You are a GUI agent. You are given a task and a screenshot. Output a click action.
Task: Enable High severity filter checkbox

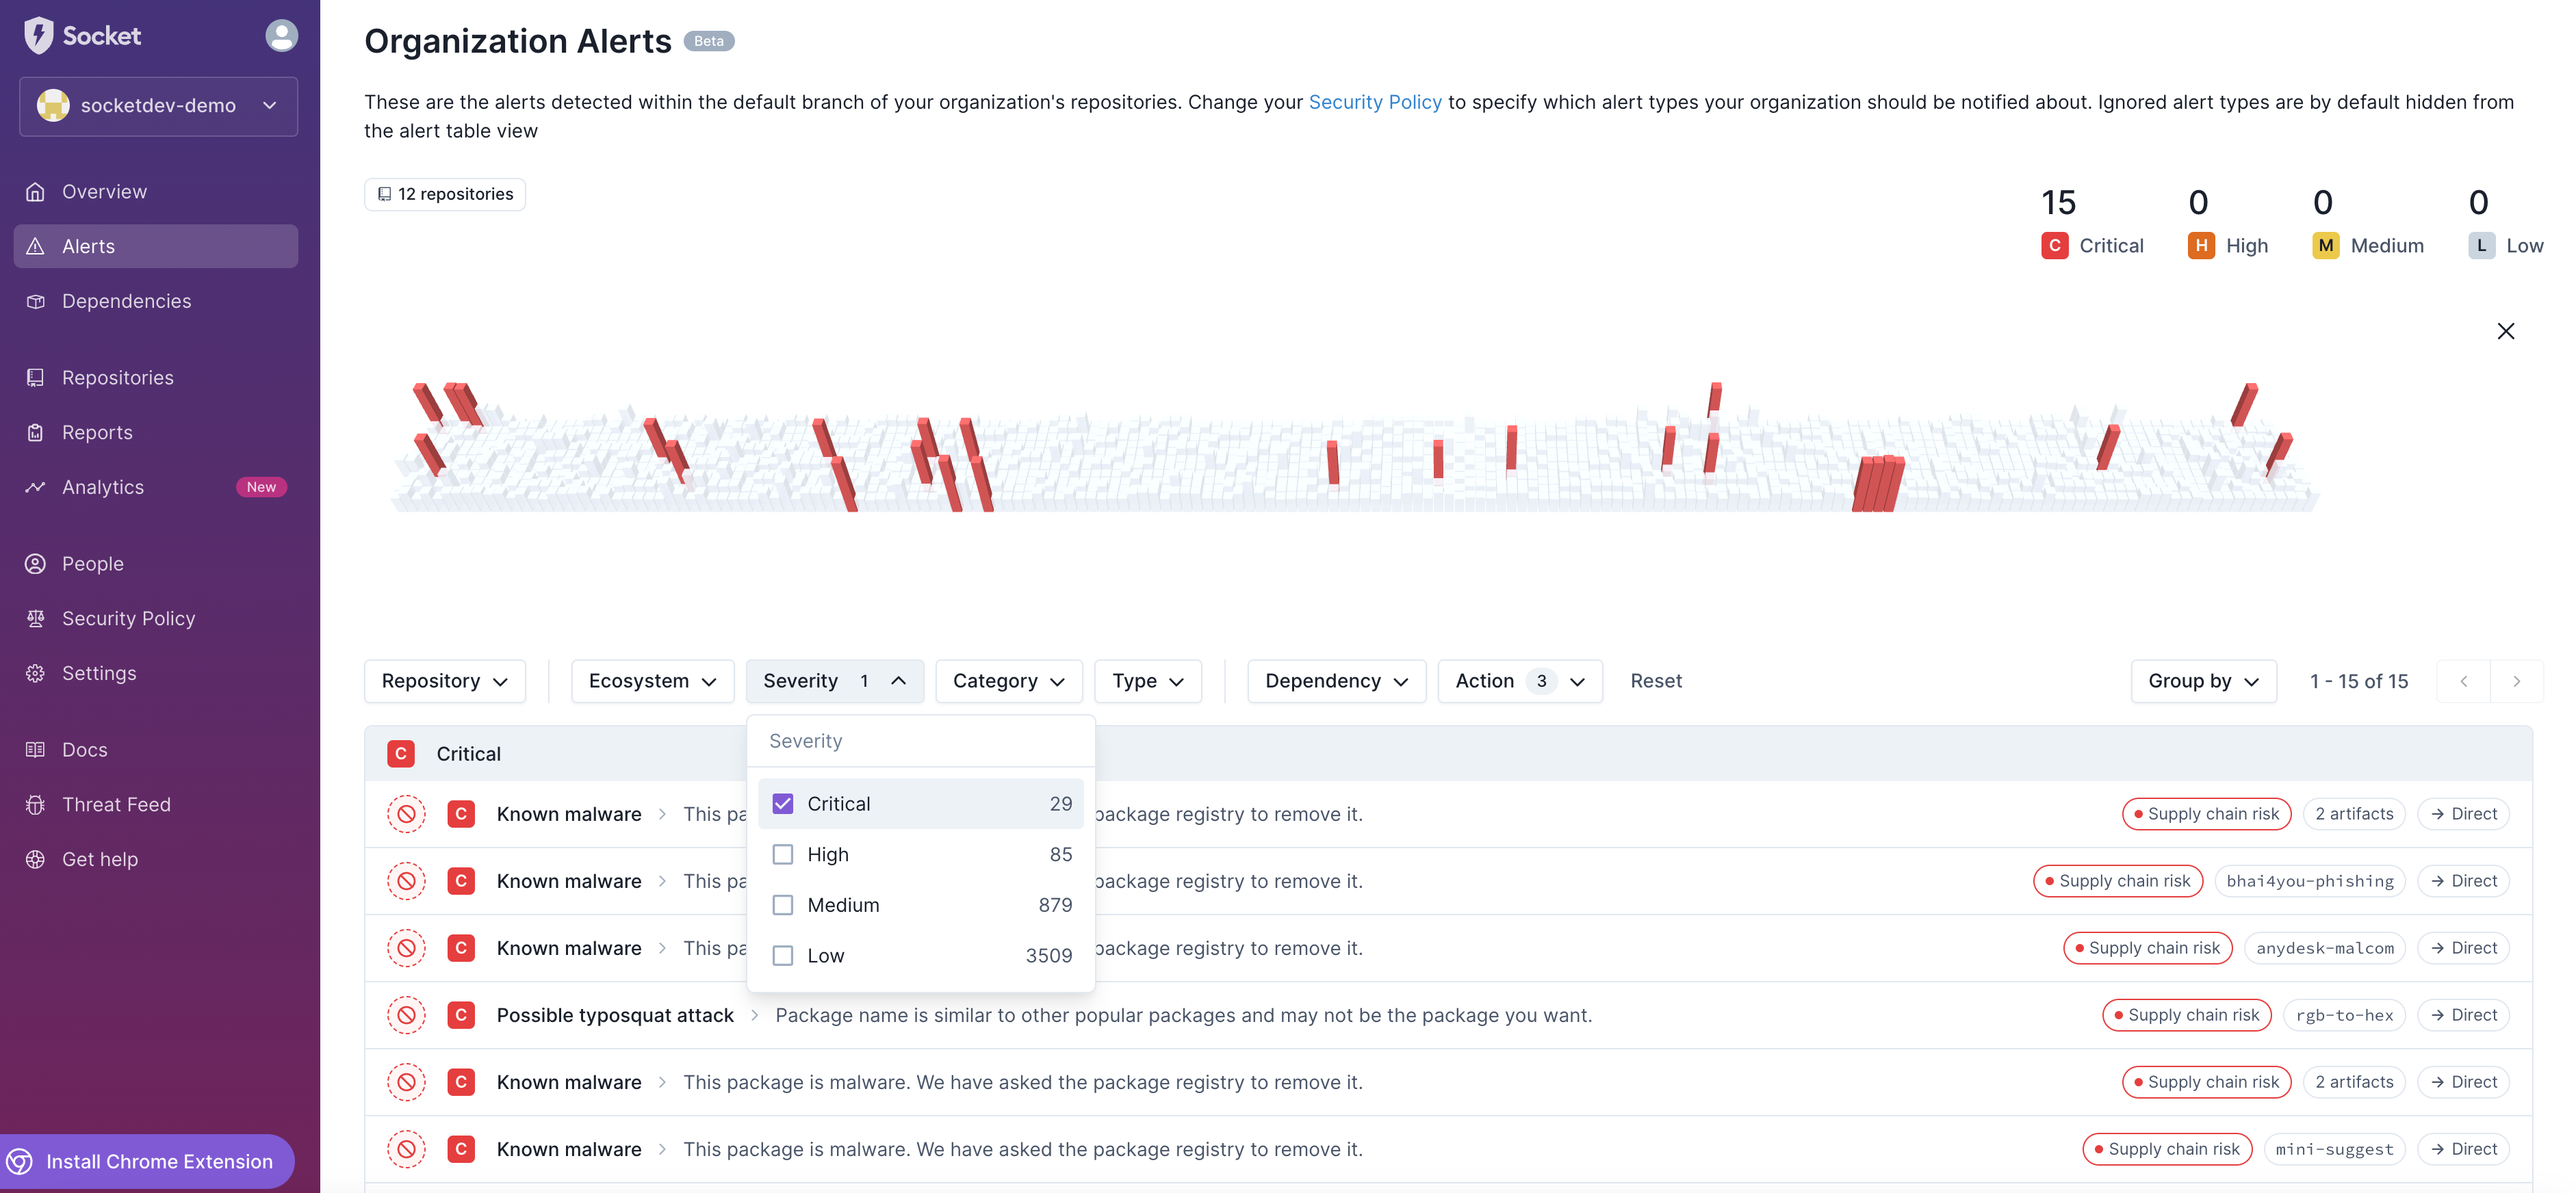(x=782, y=853)
